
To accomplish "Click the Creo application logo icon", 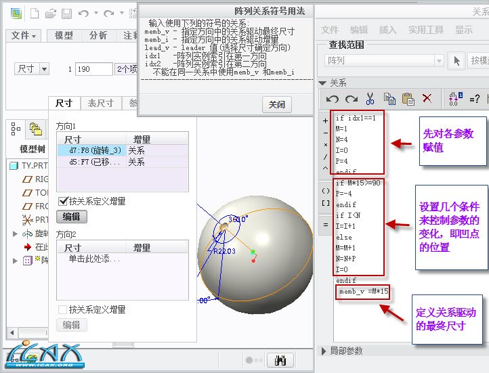I will coord(16,14).
